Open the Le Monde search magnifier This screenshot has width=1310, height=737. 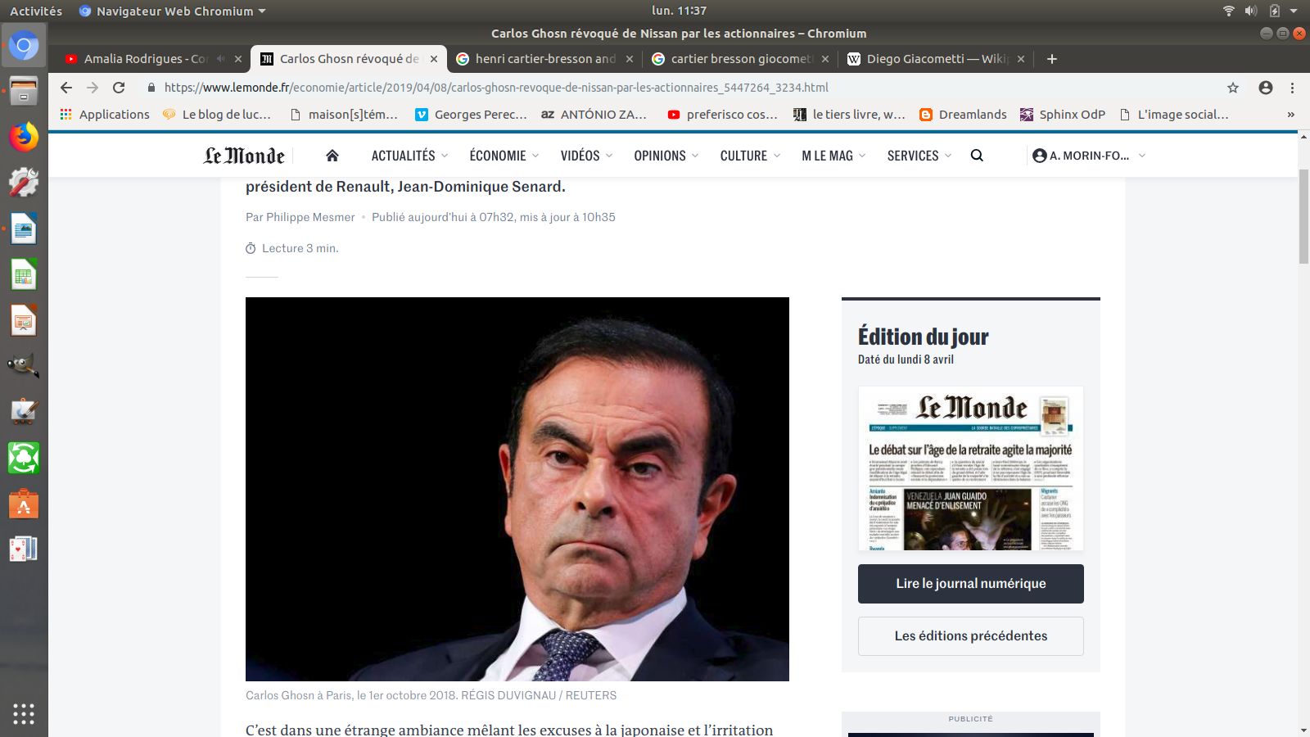977,156
